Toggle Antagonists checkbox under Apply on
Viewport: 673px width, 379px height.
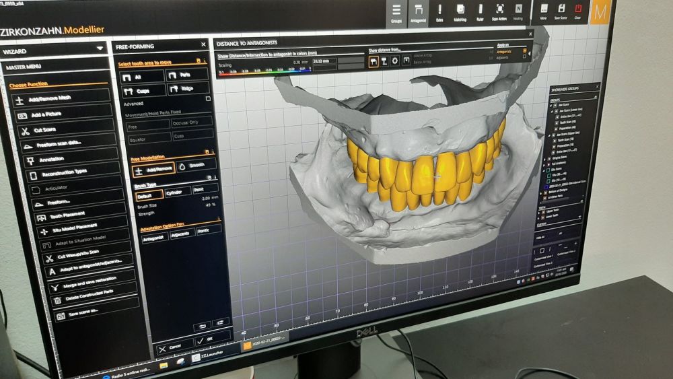[524, 51]
